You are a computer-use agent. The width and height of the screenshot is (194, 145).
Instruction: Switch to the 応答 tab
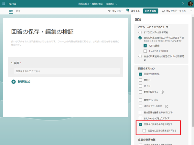click(x=18, y=11)
